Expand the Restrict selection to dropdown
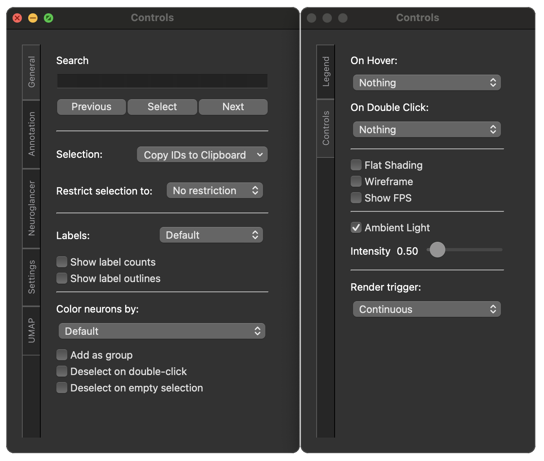 pyautogui.click(x=214, y=191)
